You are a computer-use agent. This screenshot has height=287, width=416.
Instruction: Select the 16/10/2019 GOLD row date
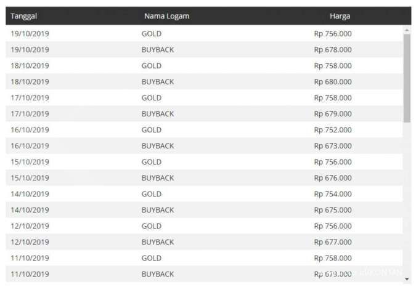coord(30,130)
